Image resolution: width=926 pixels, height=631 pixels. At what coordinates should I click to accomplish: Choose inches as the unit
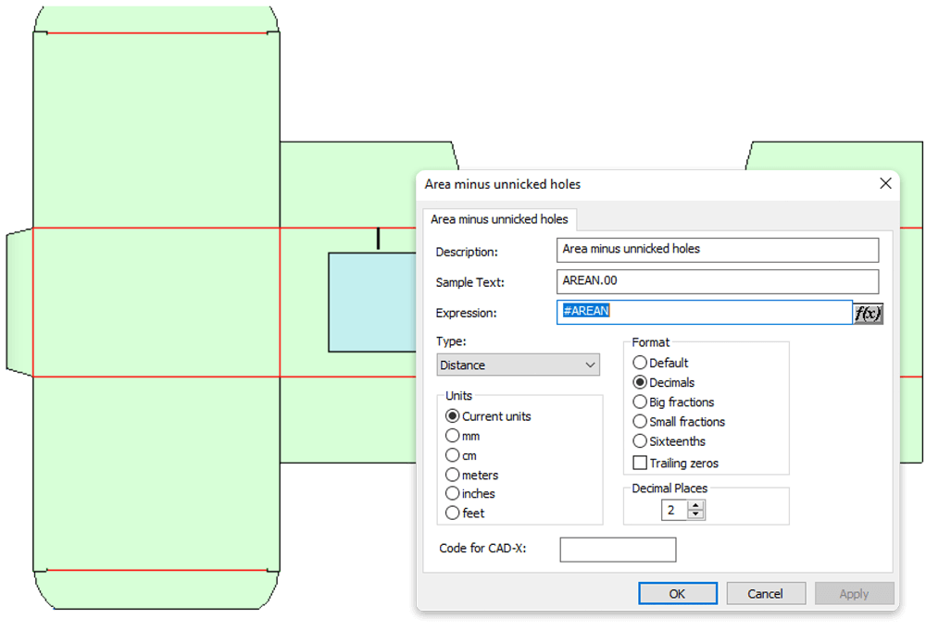click(453, 493)
